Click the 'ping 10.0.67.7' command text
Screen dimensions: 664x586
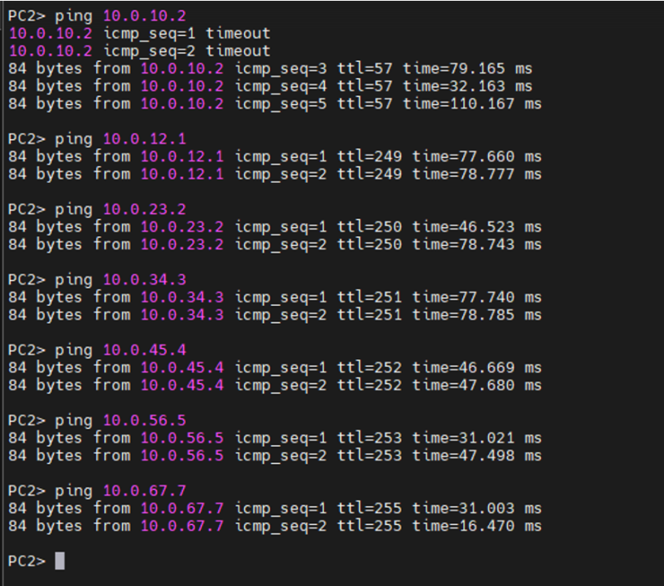[x=120, y=491]
